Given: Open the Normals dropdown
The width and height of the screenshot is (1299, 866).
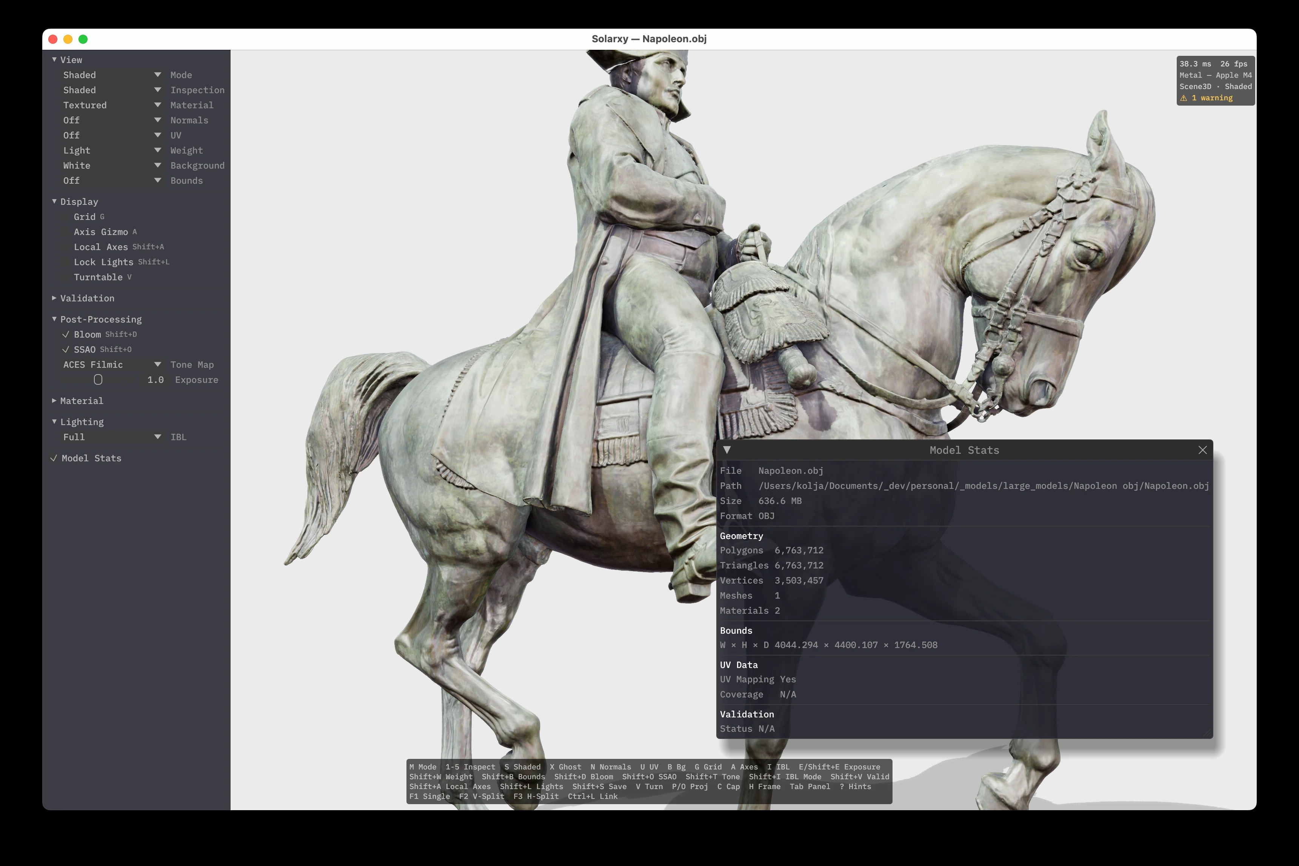Looking at the screenshot, I should pos(112,120).
